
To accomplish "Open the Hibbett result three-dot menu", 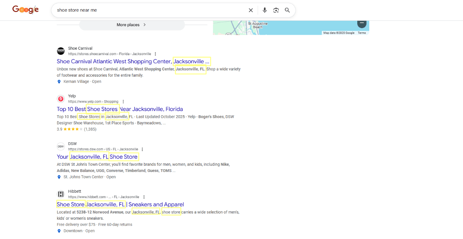I will point(144,197).
